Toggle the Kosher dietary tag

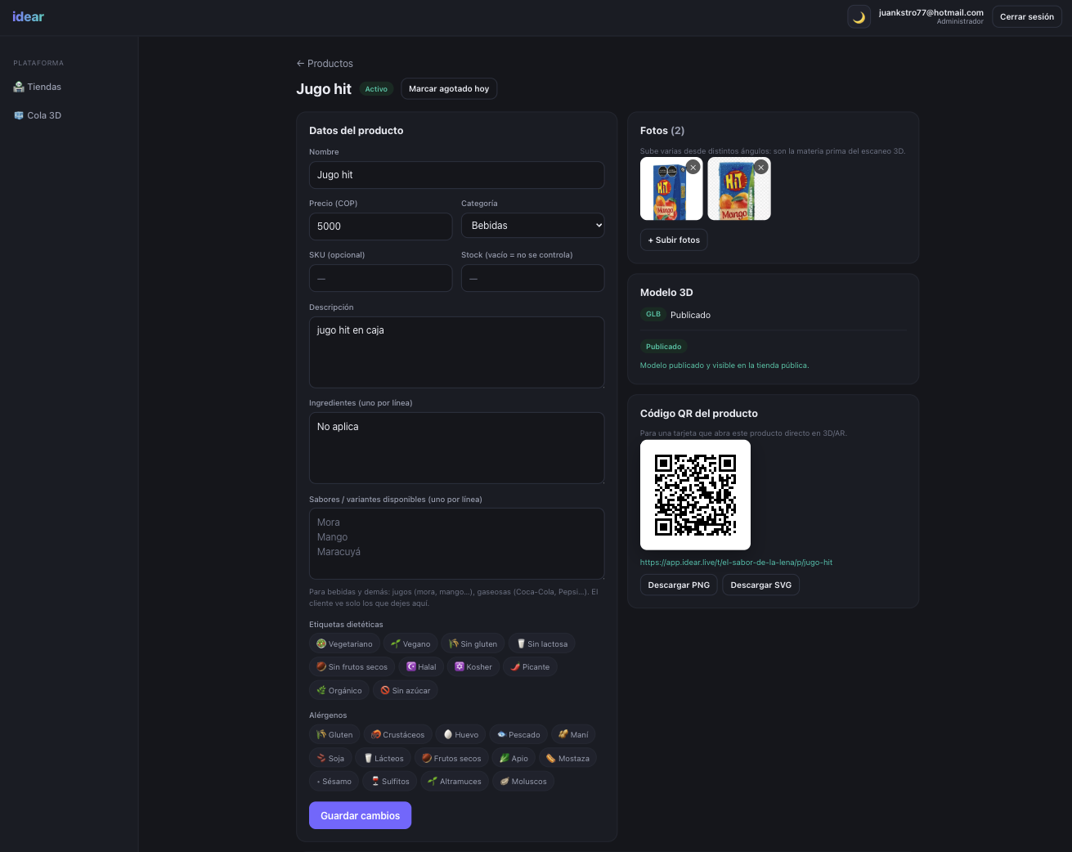[473, 666]
